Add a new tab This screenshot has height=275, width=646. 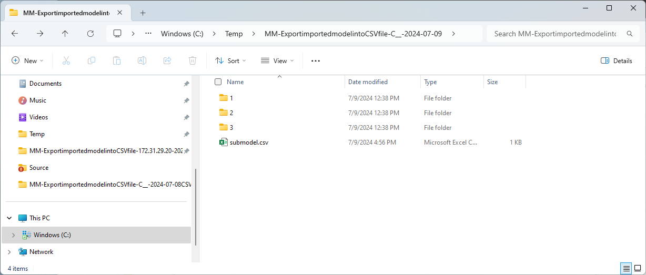(x=143, y=13)
